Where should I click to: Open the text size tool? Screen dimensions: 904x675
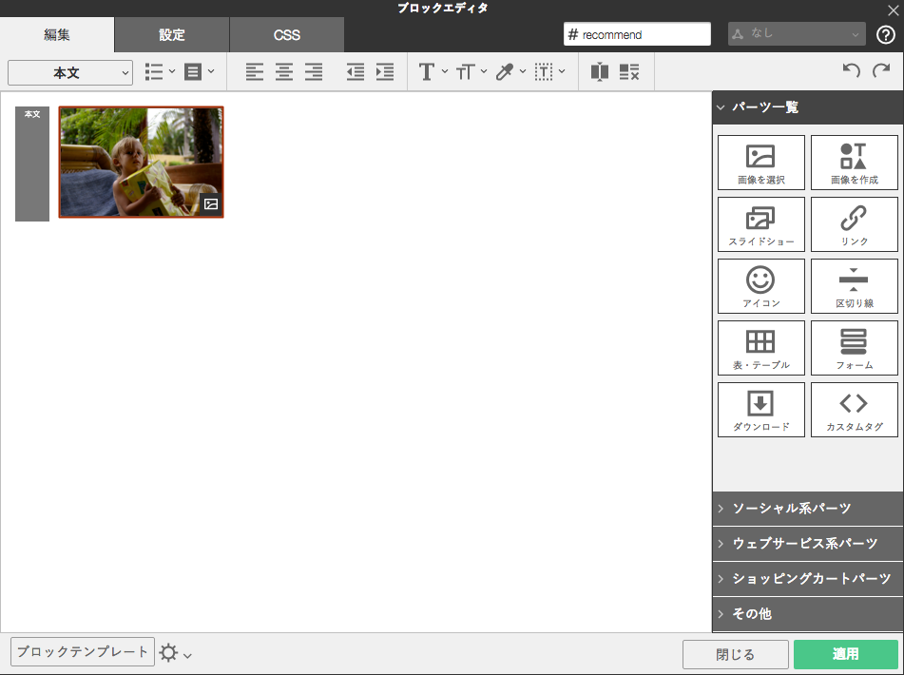pos(471,72)
